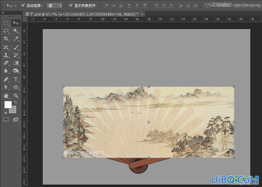Screen dimensions: 262x187
Task: Align horizontal centers in options bar
Action: [137, 6]
